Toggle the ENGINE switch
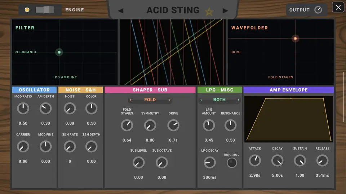Image resolution: width=346 pixels, height=194 pixels. [45, 10]
